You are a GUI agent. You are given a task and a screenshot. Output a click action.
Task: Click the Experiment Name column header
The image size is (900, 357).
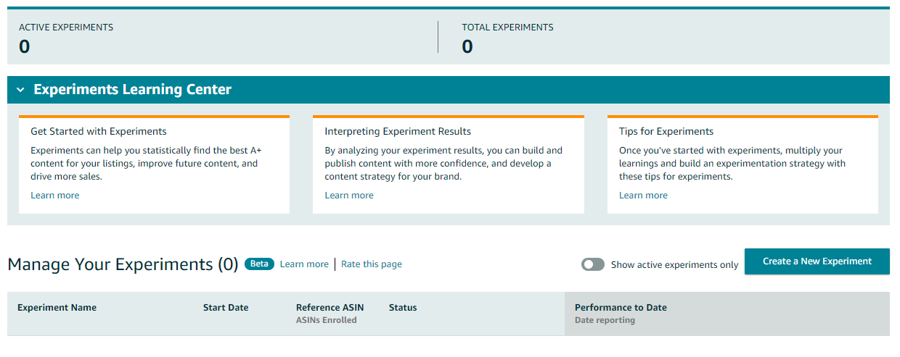[x=57, y=308]
